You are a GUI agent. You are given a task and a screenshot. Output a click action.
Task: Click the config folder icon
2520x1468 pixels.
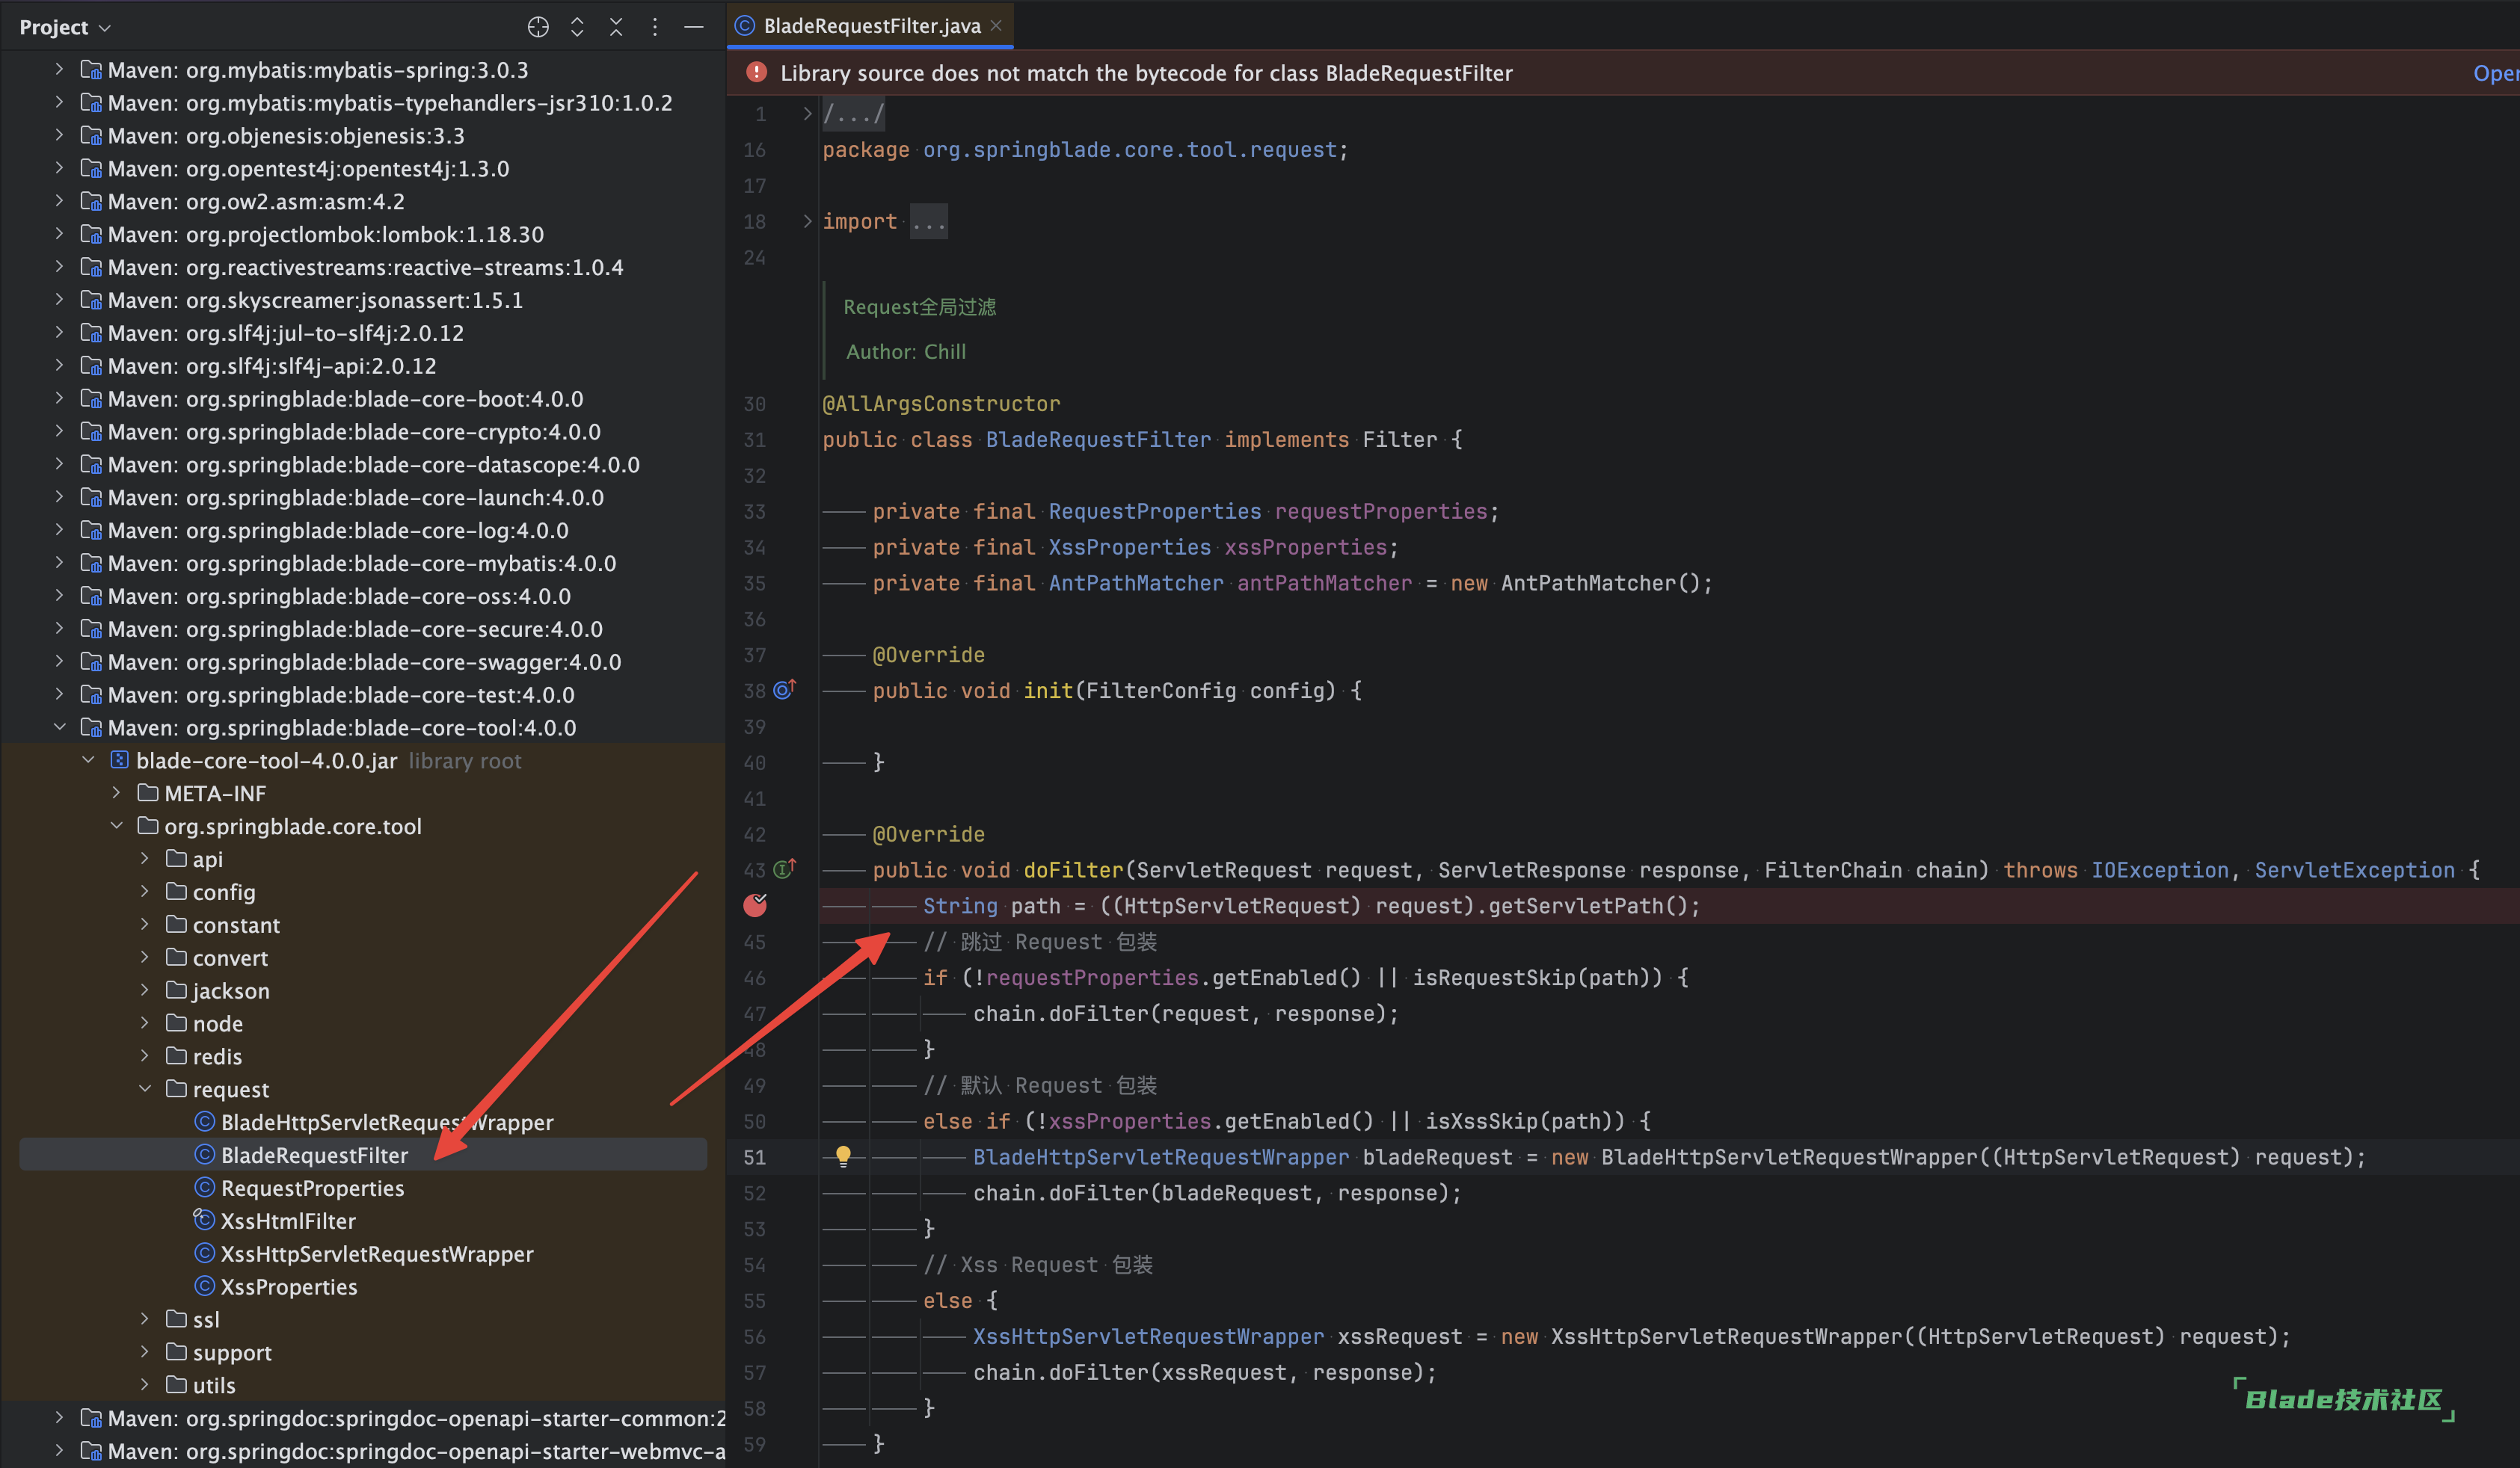pyautogui.click(x=177, y=892)
